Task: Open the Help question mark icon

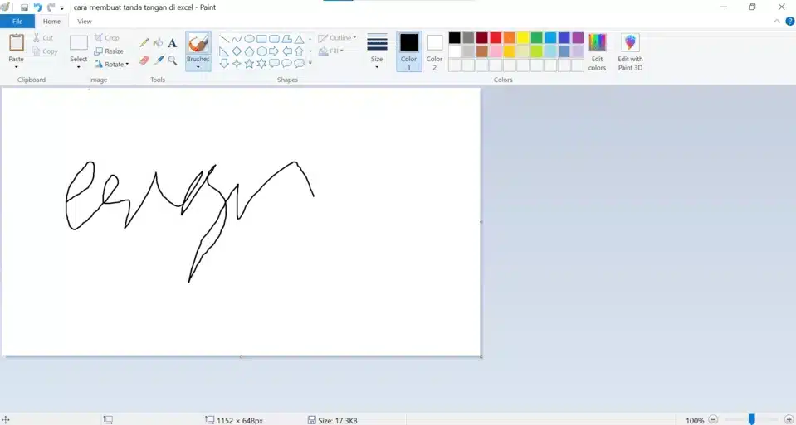Action: [789, 21]
